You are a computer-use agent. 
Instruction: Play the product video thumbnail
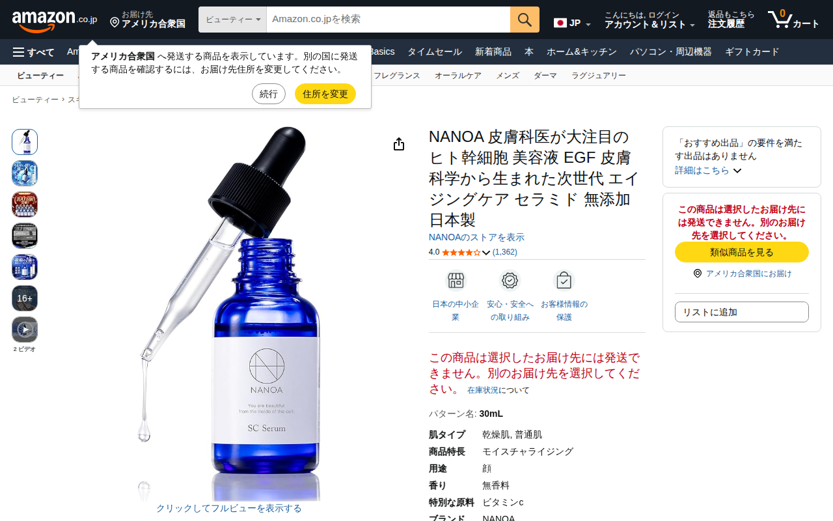point(25,330)
